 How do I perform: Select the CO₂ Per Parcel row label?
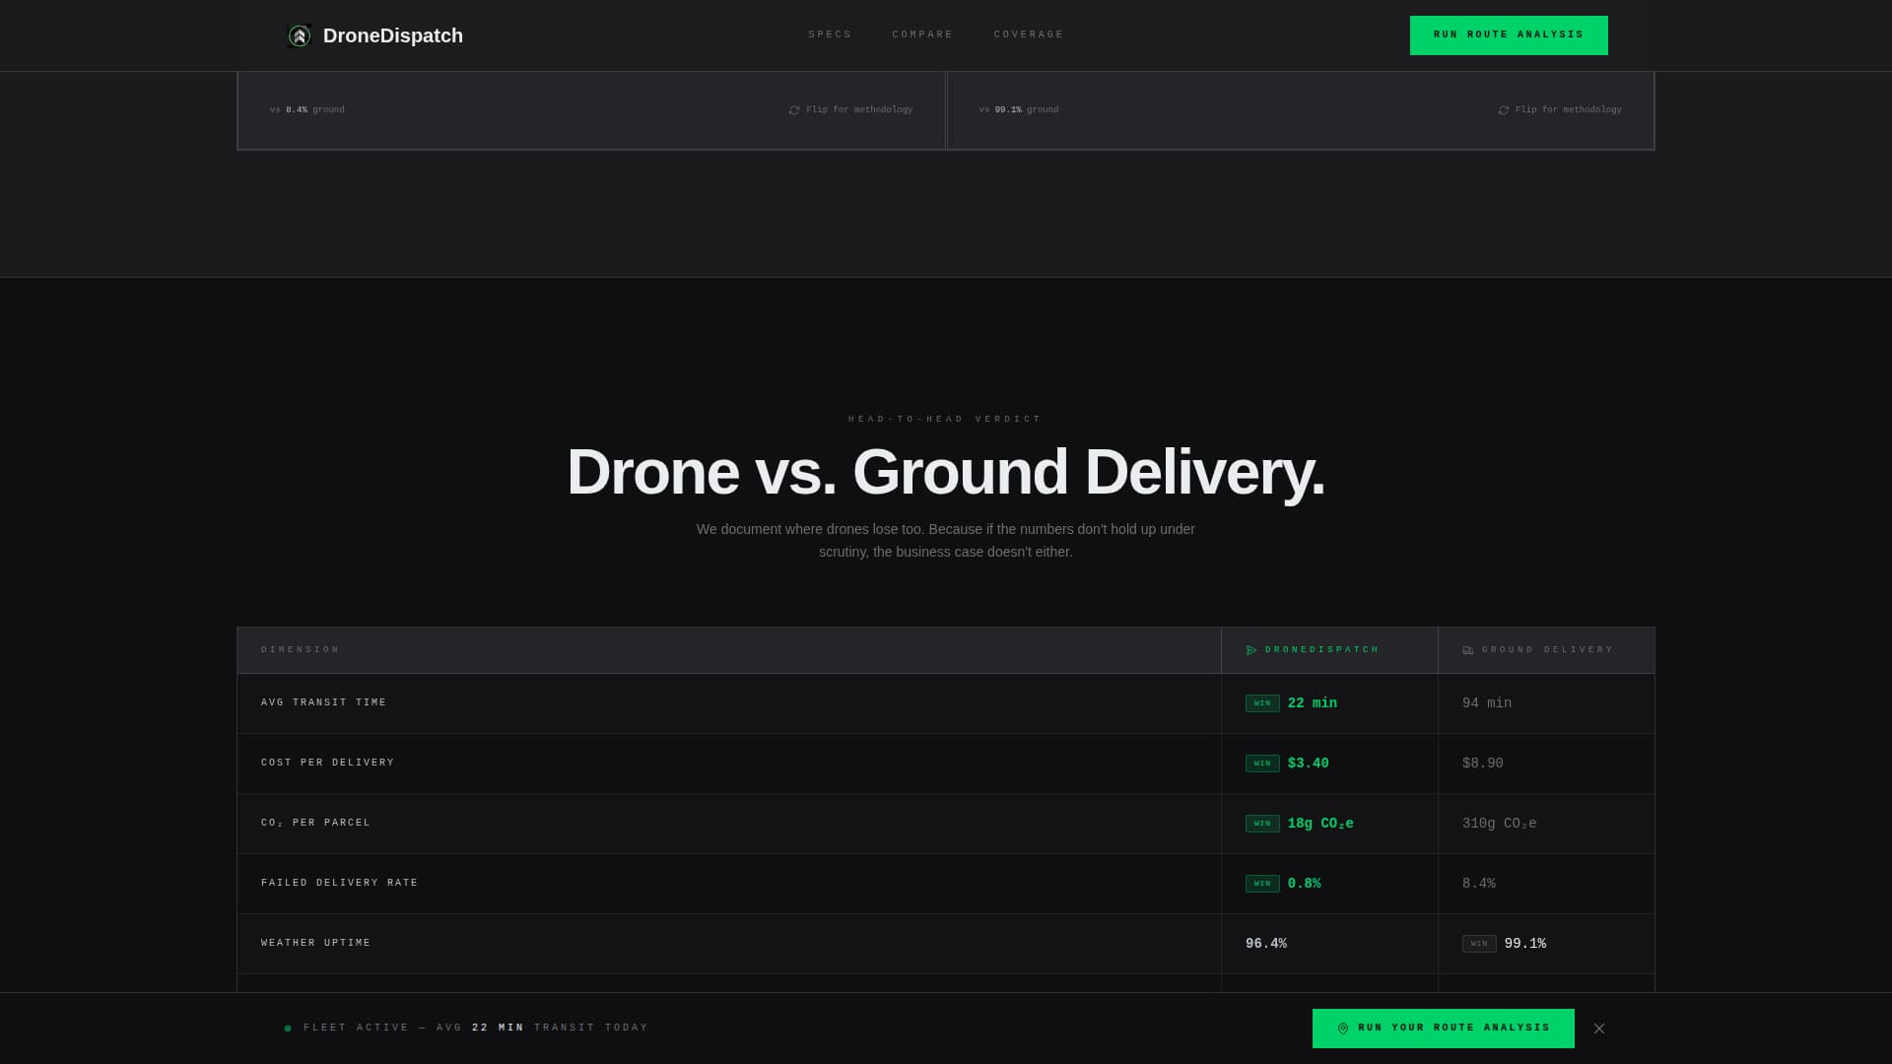[x=316, y=823]
